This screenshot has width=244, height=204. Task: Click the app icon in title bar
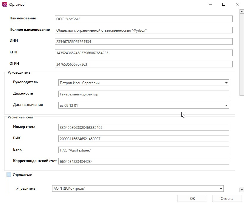tap(4, 5)
